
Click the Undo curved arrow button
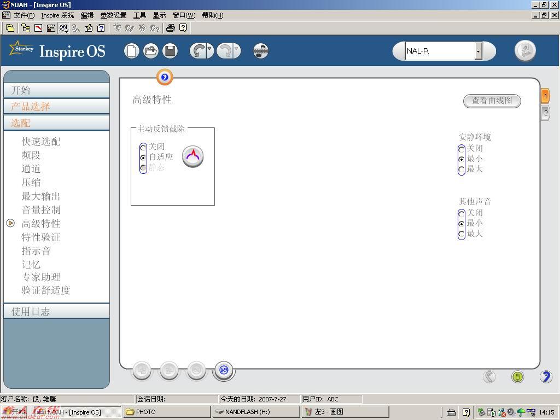(198, 51)
